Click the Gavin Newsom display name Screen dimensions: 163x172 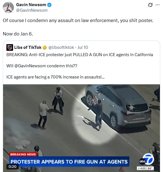click(31, 5)
